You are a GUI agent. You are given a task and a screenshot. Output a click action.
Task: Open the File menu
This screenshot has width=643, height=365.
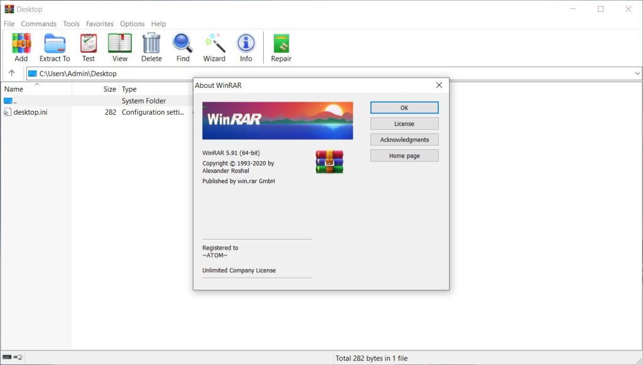[9, 24]
